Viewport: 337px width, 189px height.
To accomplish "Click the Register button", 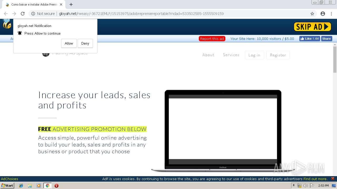I will tap(278, 55).
